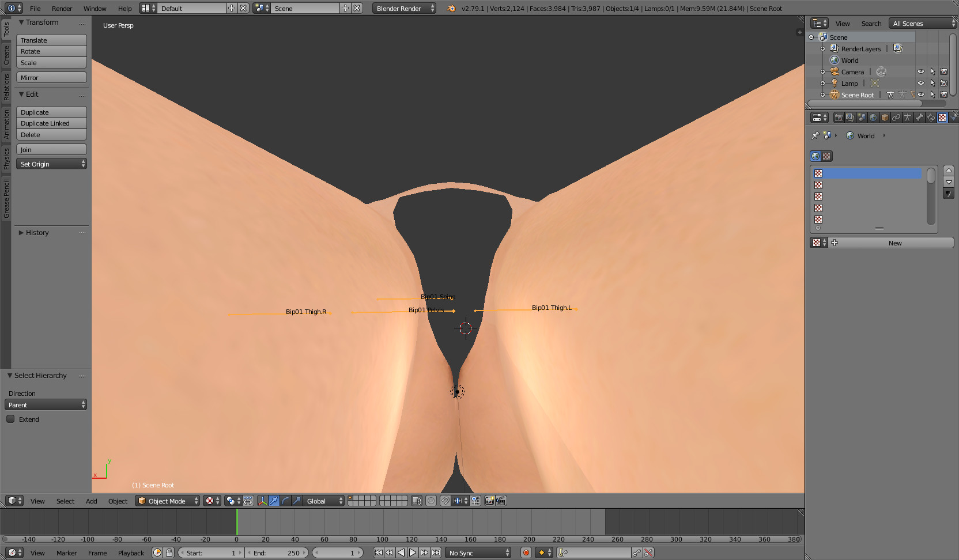Toggle Scene Root visibility eye in outliner
959x560 pixels.
click(921, 94)
